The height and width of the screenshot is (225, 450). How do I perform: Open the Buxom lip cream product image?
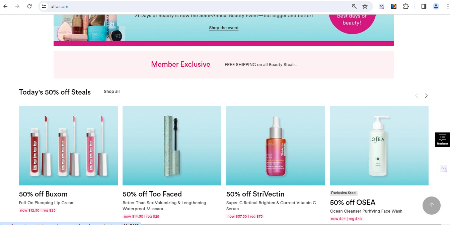[x=68, y=146]
